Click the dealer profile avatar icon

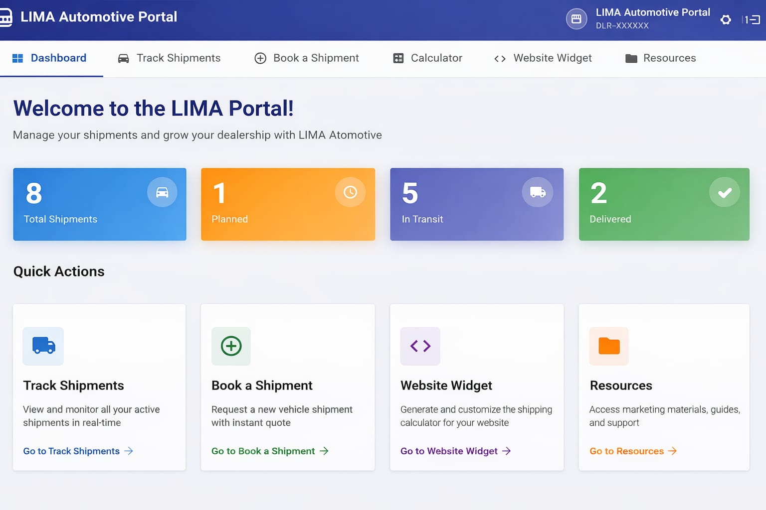[x=576, y=19]
